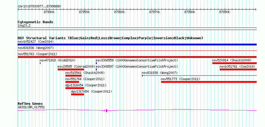The width and height of the screenshot is (265, 127).
Task: Click the DGV Structural Variants track title
Action: (110, 38)
